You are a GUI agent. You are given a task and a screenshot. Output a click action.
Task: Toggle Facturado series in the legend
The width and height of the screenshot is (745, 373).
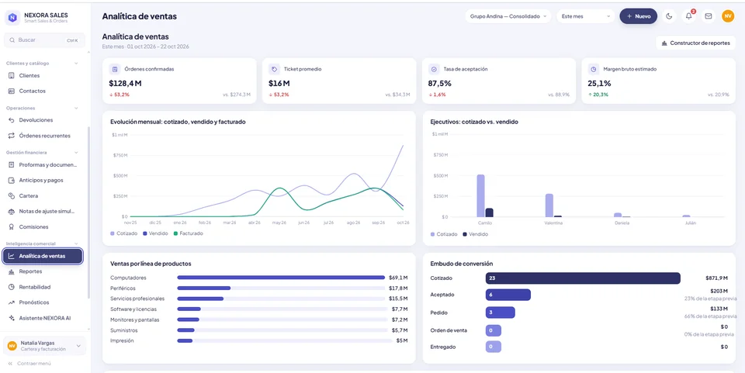188,233
